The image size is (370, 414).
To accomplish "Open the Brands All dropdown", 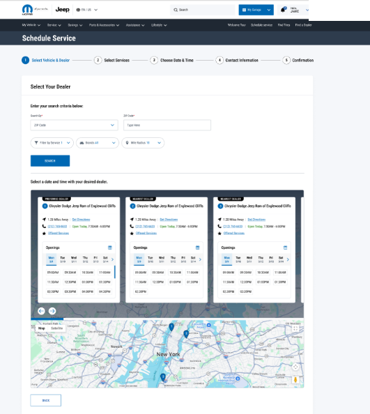I will [98, 143].
